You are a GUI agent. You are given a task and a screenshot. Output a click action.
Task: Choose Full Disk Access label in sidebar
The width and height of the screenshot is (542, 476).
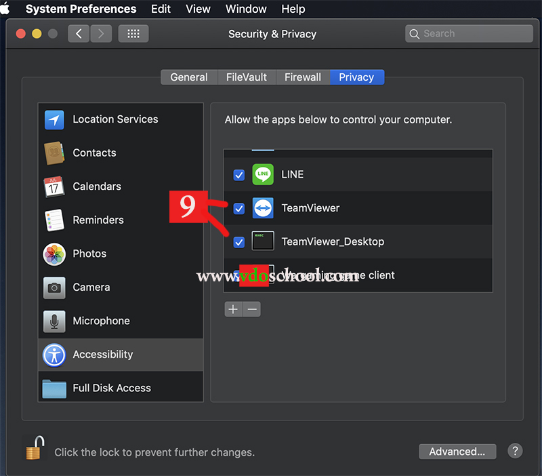coord(112,388)
